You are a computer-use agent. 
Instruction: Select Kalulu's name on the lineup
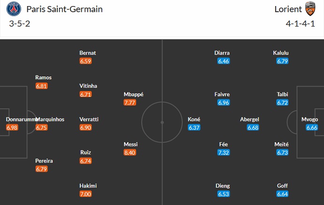coord(280,53)
